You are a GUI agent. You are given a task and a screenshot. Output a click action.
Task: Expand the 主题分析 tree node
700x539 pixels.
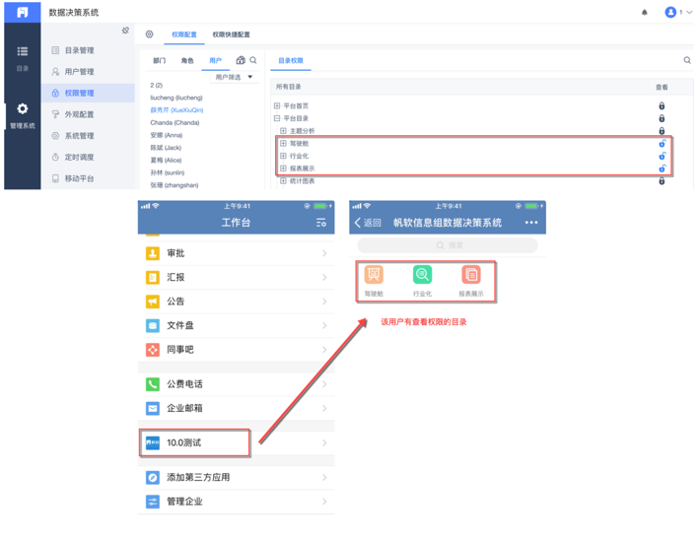click(283, 131)
